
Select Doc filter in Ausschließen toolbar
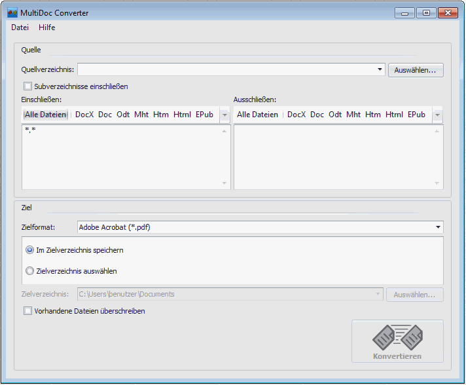317,115
